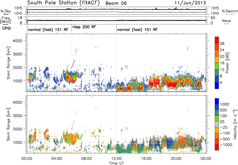The image size is (238, 165).
Task: Click the date '11/Jun/2013'
Action: (x=190, y=3)
